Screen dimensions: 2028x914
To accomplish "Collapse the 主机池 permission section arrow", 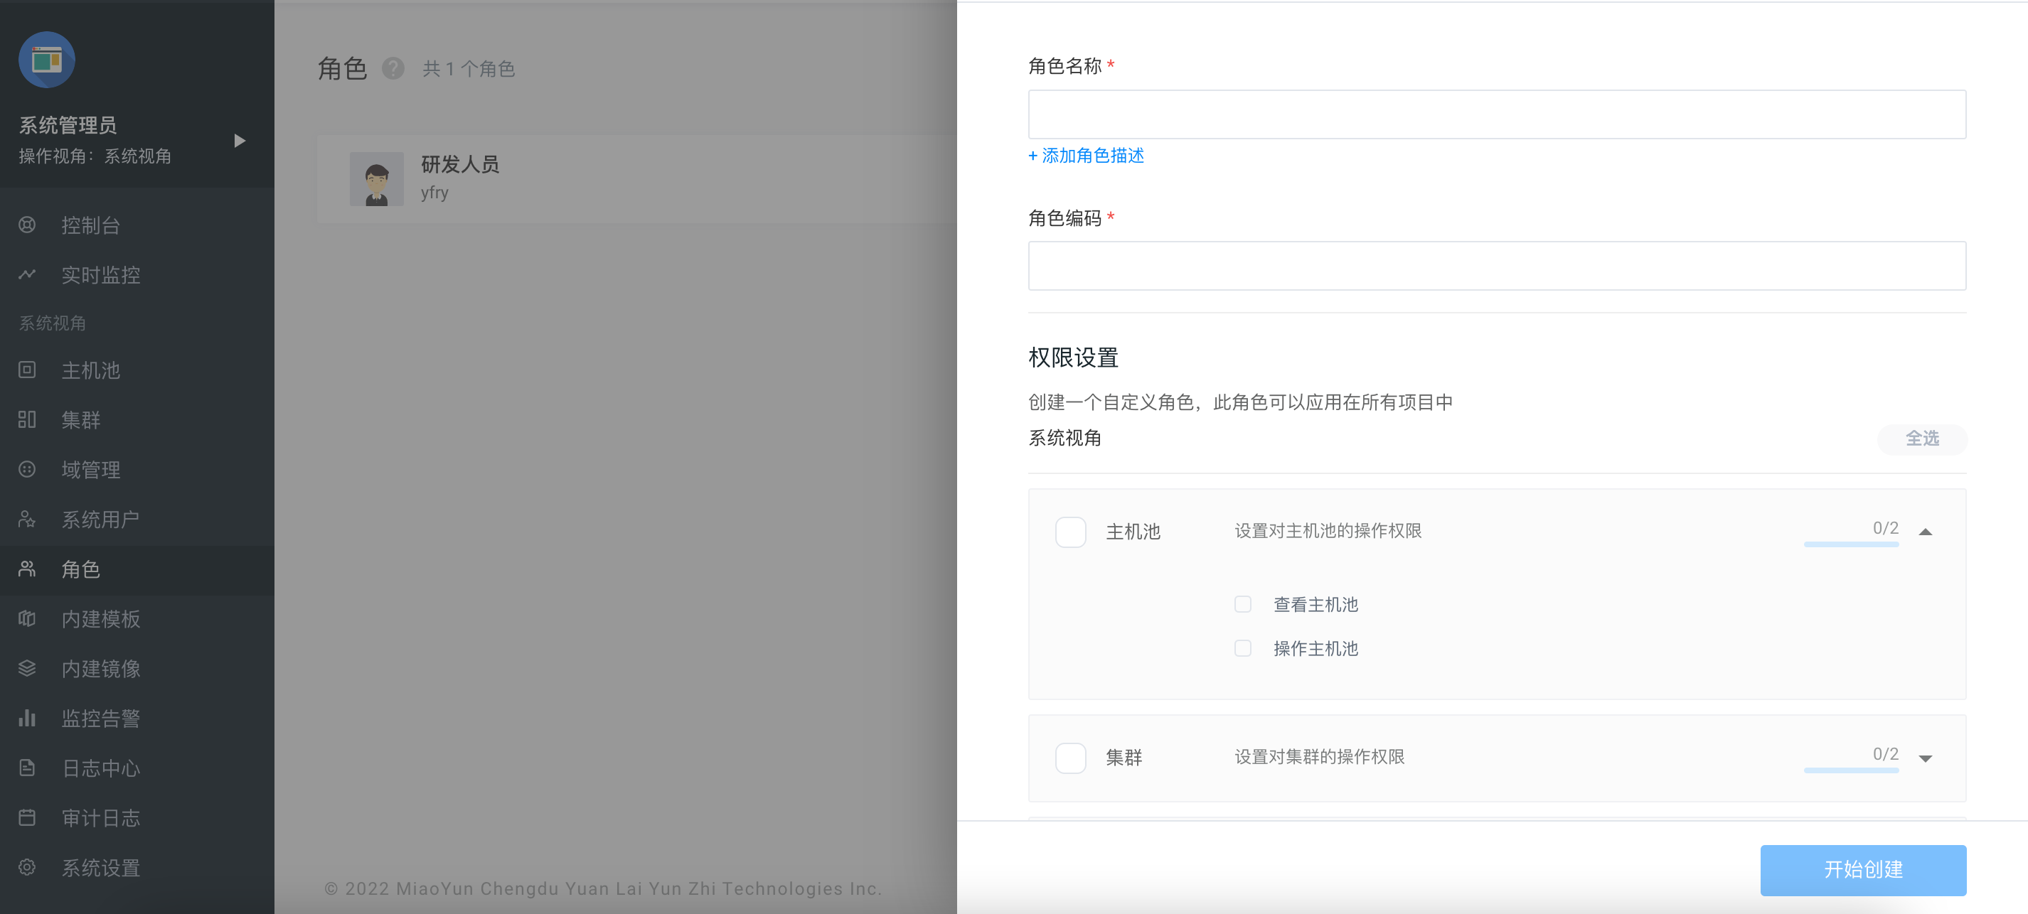I will 1925,532.
